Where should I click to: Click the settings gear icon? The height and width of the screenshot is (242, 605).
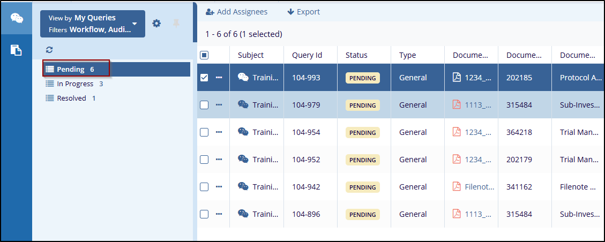[x=156, y=24]
